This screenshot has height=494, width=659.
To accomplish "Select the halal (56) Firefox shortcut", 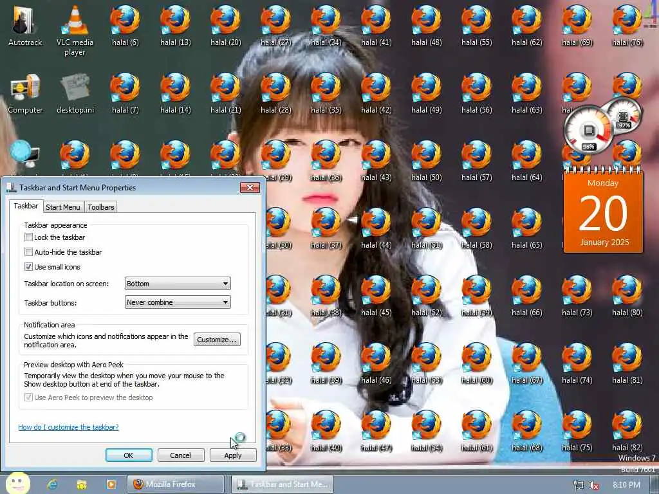I will pyautogui.click(x=477, y=93).
